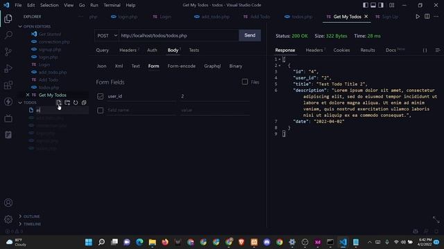Image resolution: width=444 pixels, height=249 pixels.
Task: Click the New File icon in TODOS
Action: (x=58, y=102)
